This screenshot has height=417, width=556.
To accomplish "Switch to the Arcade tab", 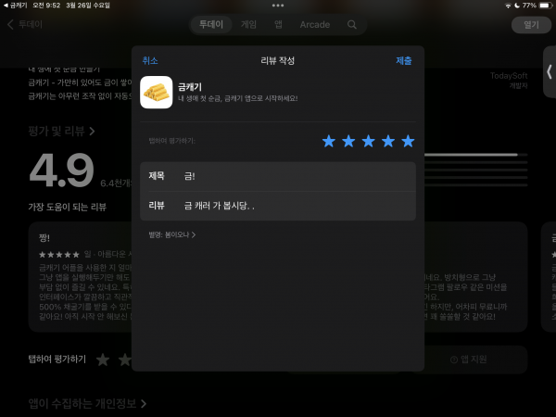I will click(x=315, y=24).
